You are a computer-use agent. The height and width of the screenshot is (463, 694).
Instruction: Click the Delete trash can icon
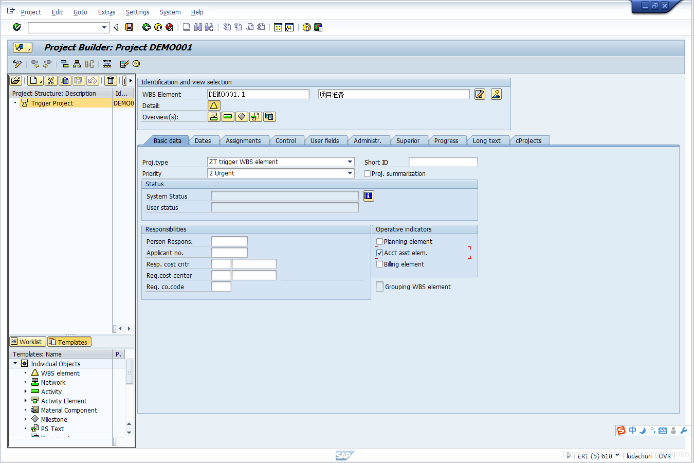click(x=111, y=81)
